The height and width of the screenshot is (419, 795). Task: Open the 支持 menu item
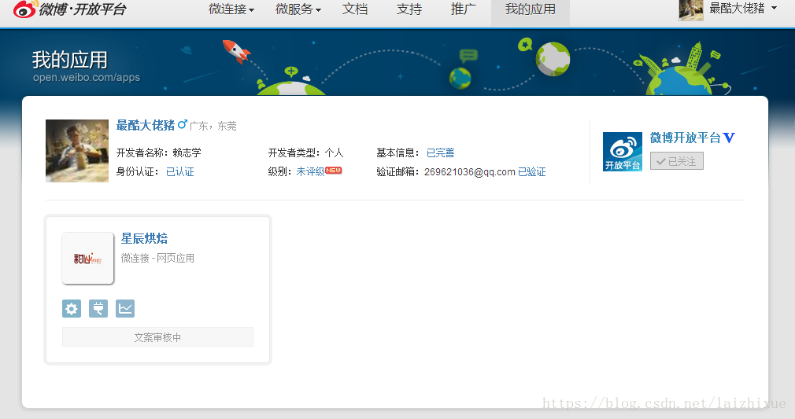pyautogui.click(x=409, y=9)
